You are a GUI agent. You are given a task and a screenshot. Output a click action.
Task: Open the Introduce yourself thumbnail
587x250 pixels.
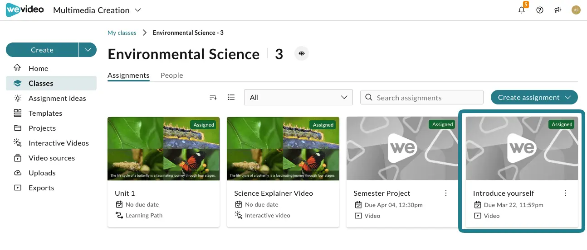click(522, 149)
